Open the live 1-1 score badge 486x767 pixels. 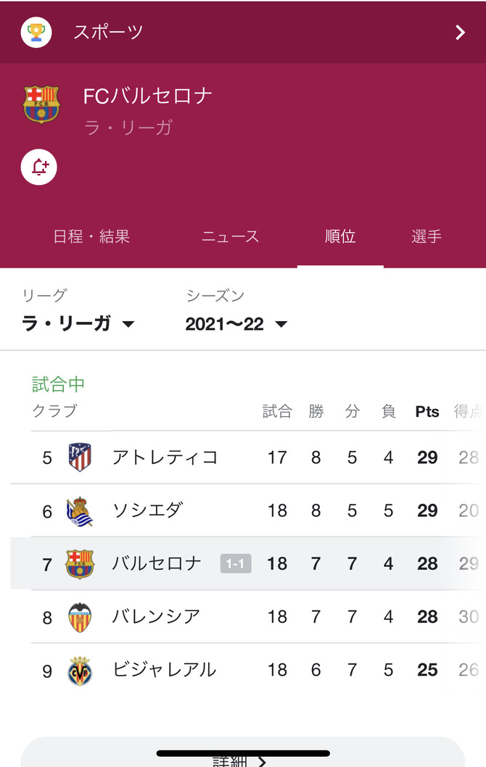pyautogui.click(x=236, y=563)
